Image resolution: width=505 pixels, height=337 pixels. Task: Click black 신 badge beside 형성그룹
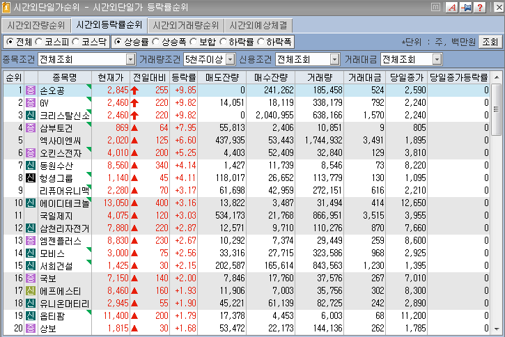[31, 178]
